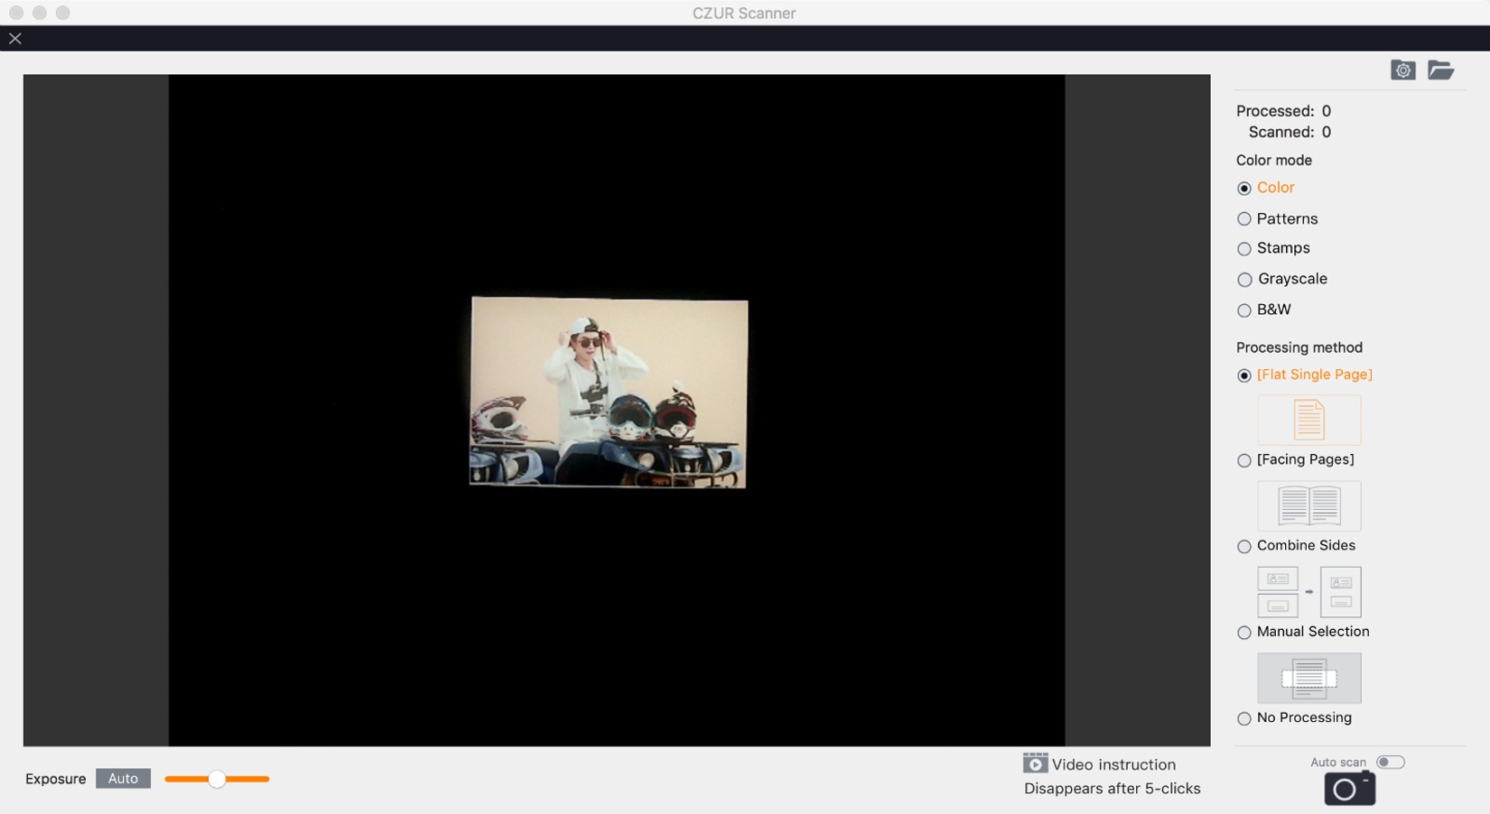This screenshot has width=1490, height=814.
Task: Click the scanned photo in preview
Action: (609, 393)
